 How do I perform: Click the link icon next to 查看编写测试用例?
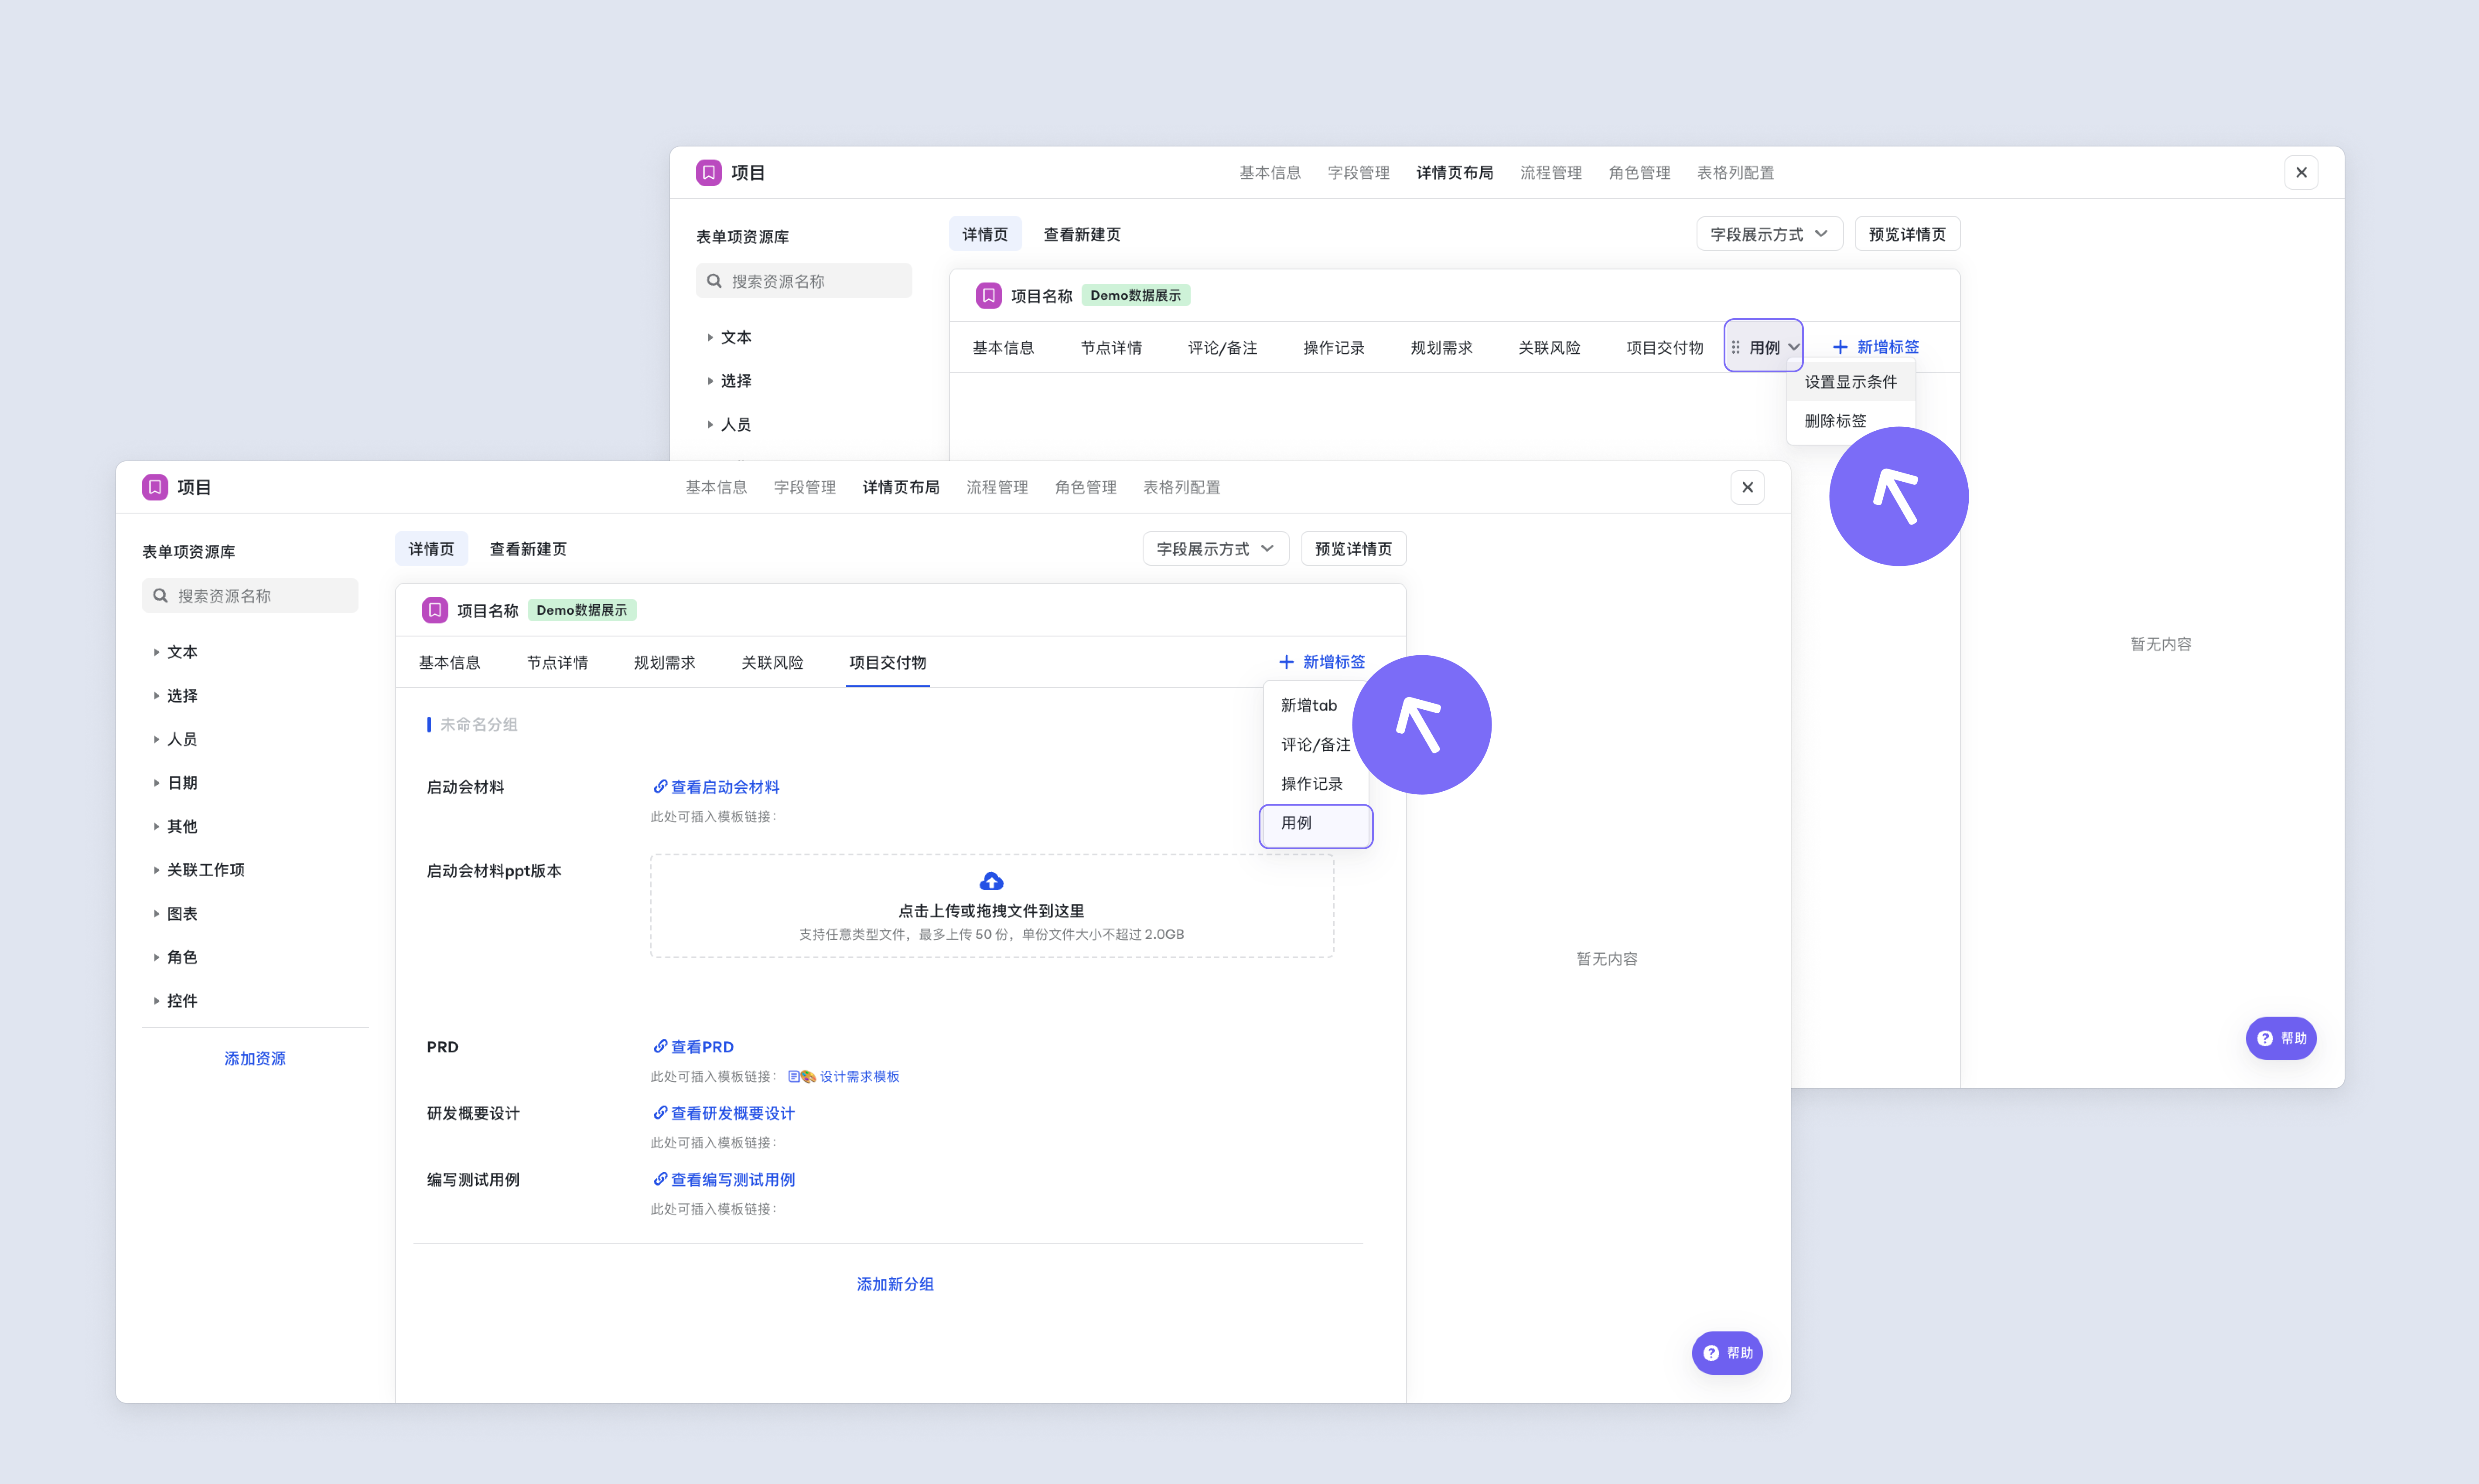(x=660, y=1179)
